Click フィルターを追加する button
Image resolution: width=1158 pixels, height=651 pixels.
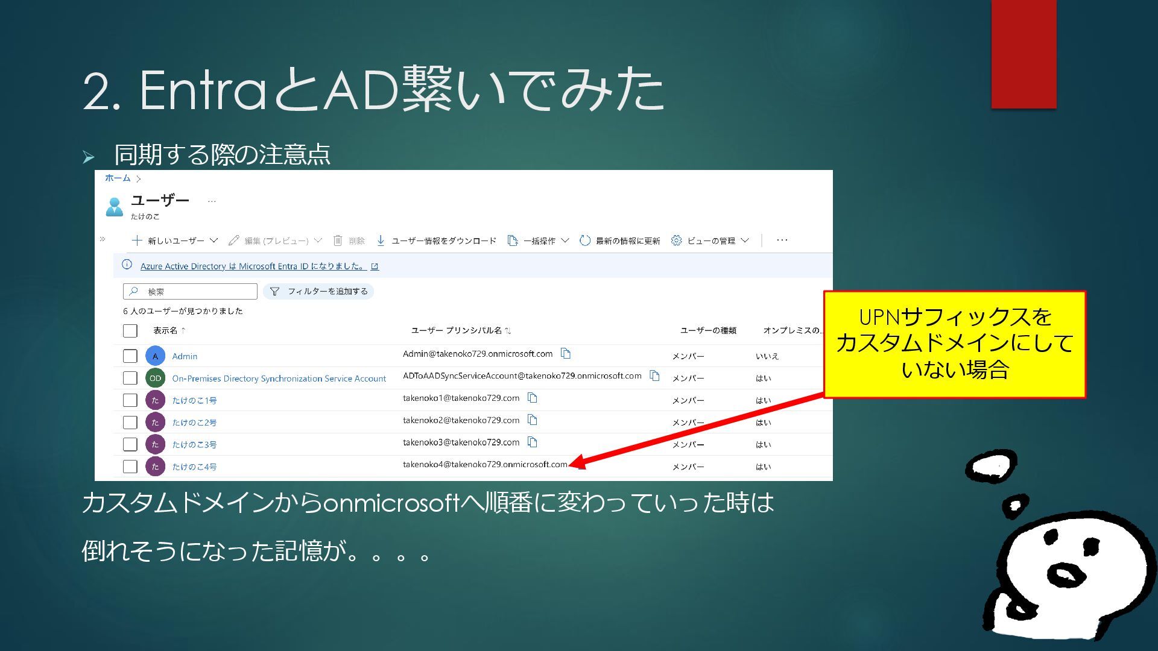[319, 291]
